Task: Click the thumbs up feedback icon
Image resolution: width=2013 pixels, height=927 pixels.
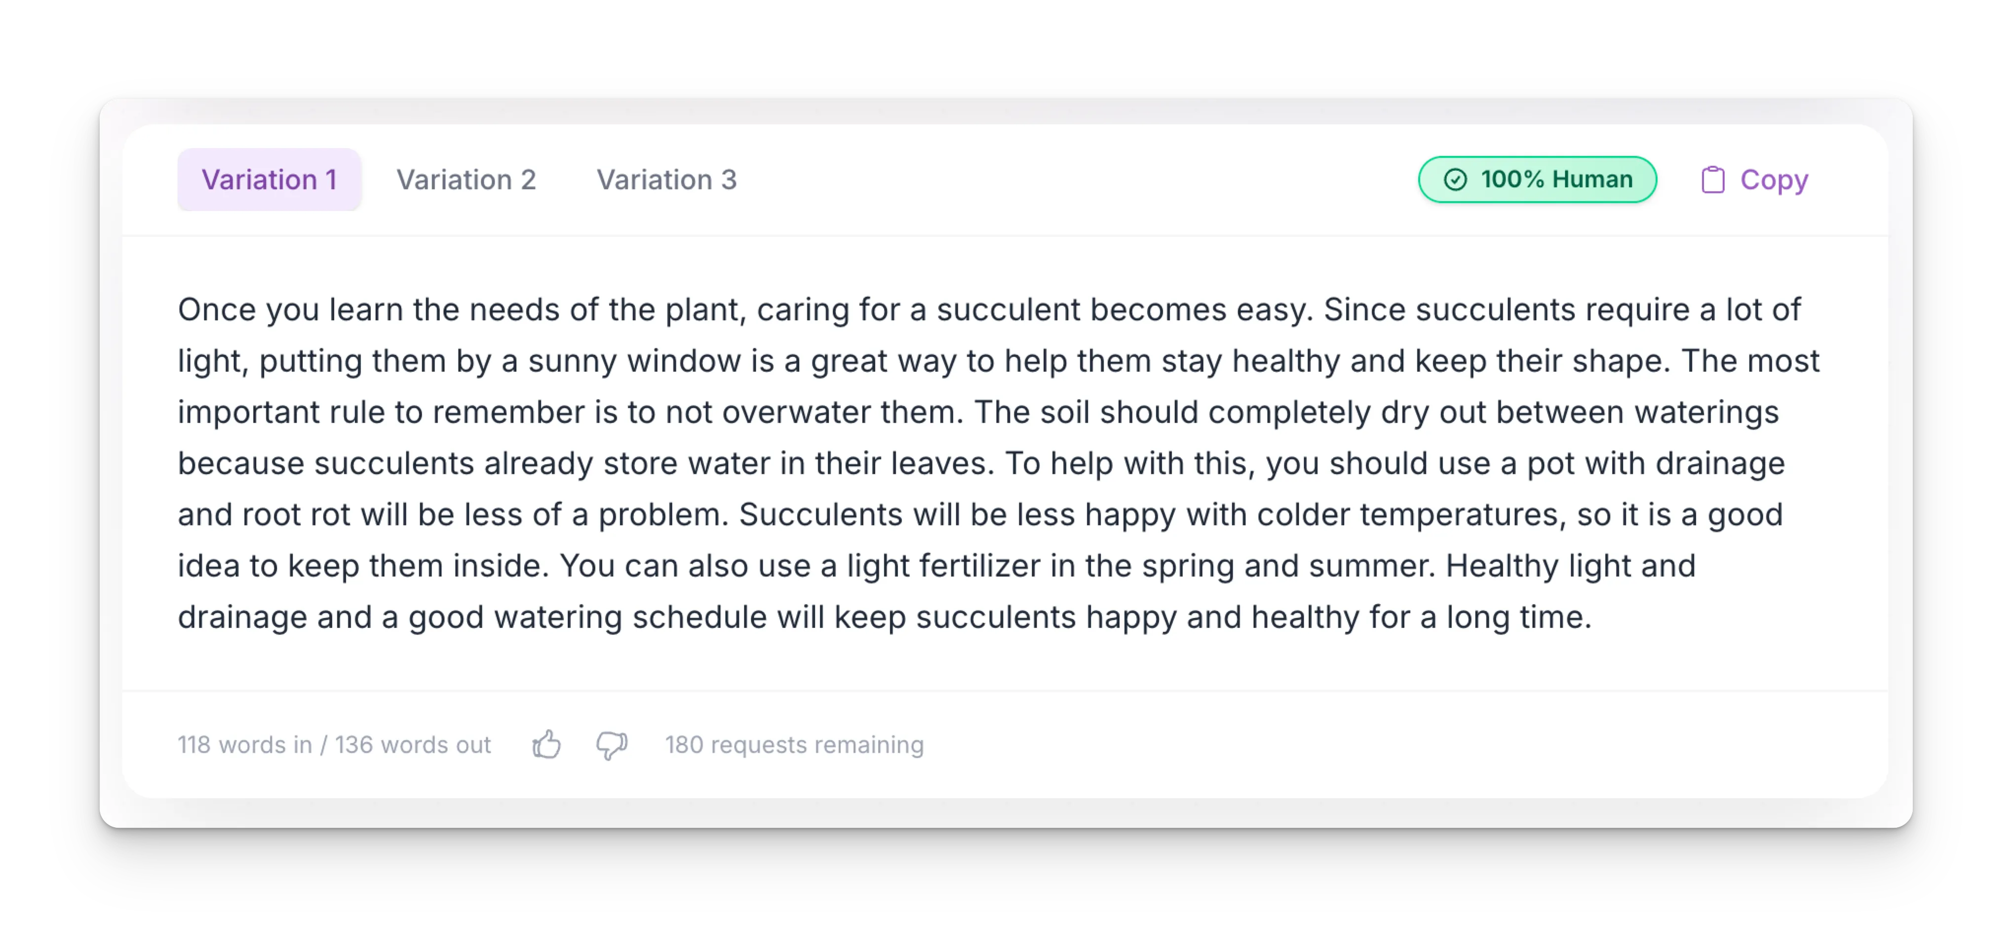Action: point(546,744)
